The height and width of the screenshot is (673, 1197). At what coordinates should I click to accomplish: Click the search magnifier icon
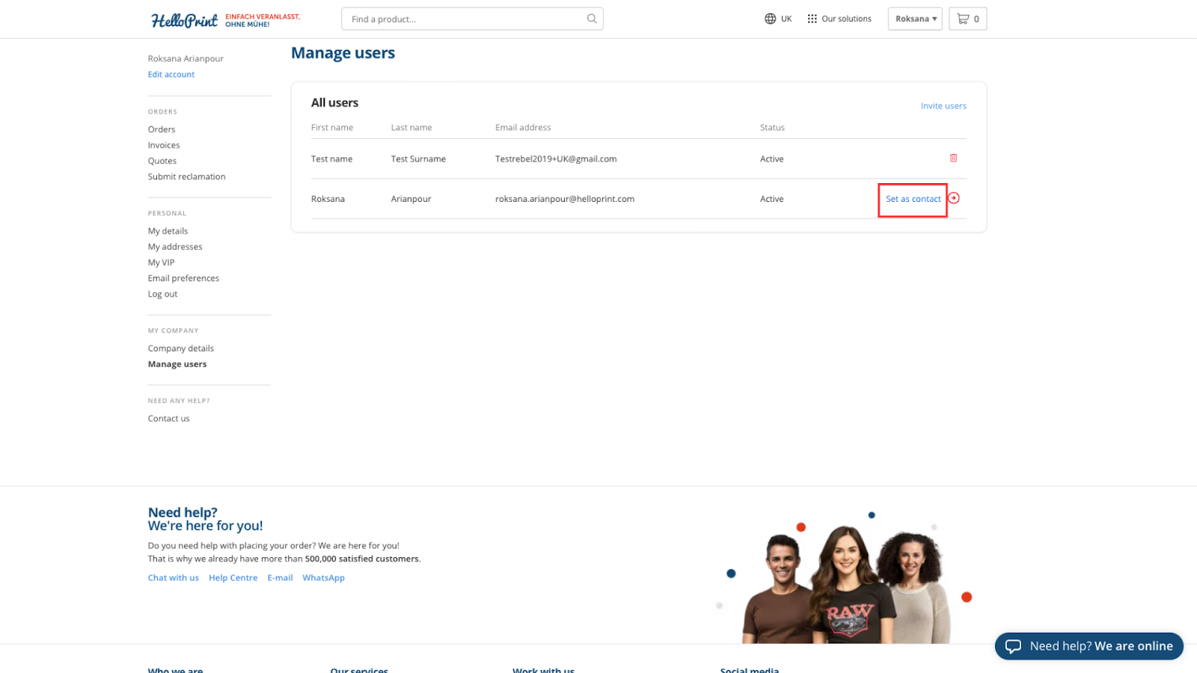(592, 19)
